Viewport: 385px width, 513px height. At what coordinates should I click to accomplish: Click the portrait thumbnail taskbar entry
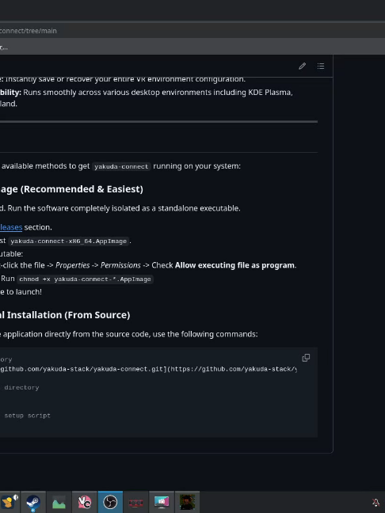(x=187, y=502)
